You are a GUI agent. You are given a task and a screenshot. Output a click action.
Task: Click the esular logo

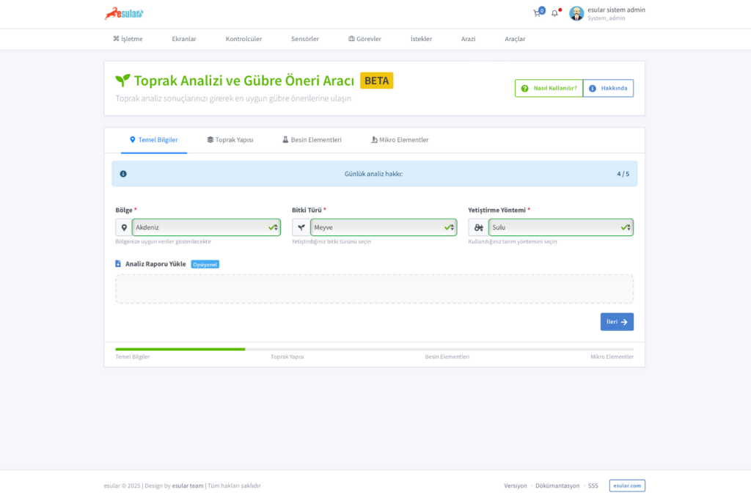(x=124, y=13)
